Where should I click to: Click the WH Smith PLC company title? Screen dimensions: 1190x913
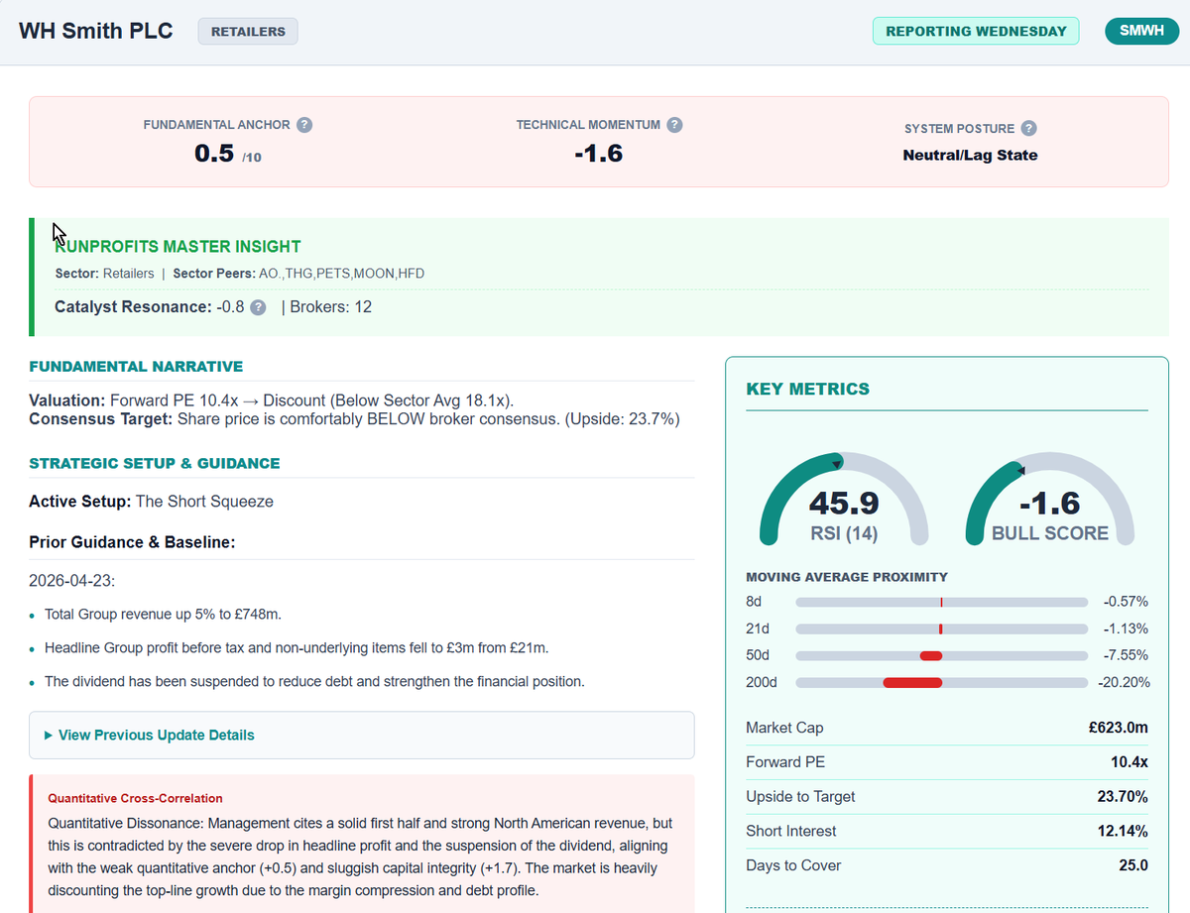click(96, 31)
